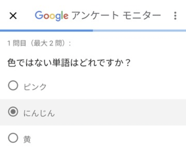Image resolution: width=186 pixels, height=148 pixels.
Task: Tap the question 色ではない単語はどれですか？
Action: pyautogui.click(x=69, y=63)
